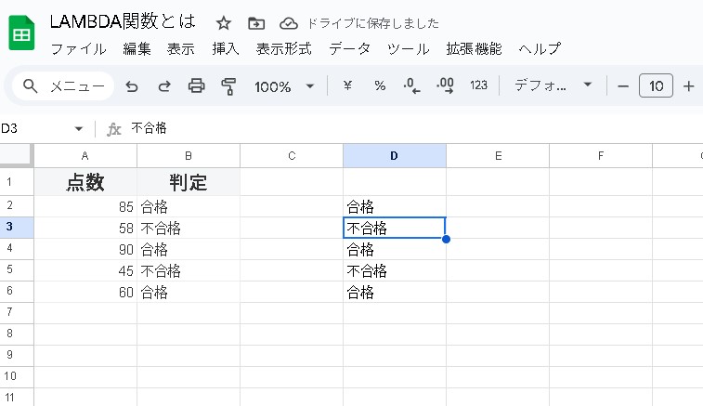This screenshot has height=406, width=703.
Task: Redo the last undone action
Action: click(164, 86)
